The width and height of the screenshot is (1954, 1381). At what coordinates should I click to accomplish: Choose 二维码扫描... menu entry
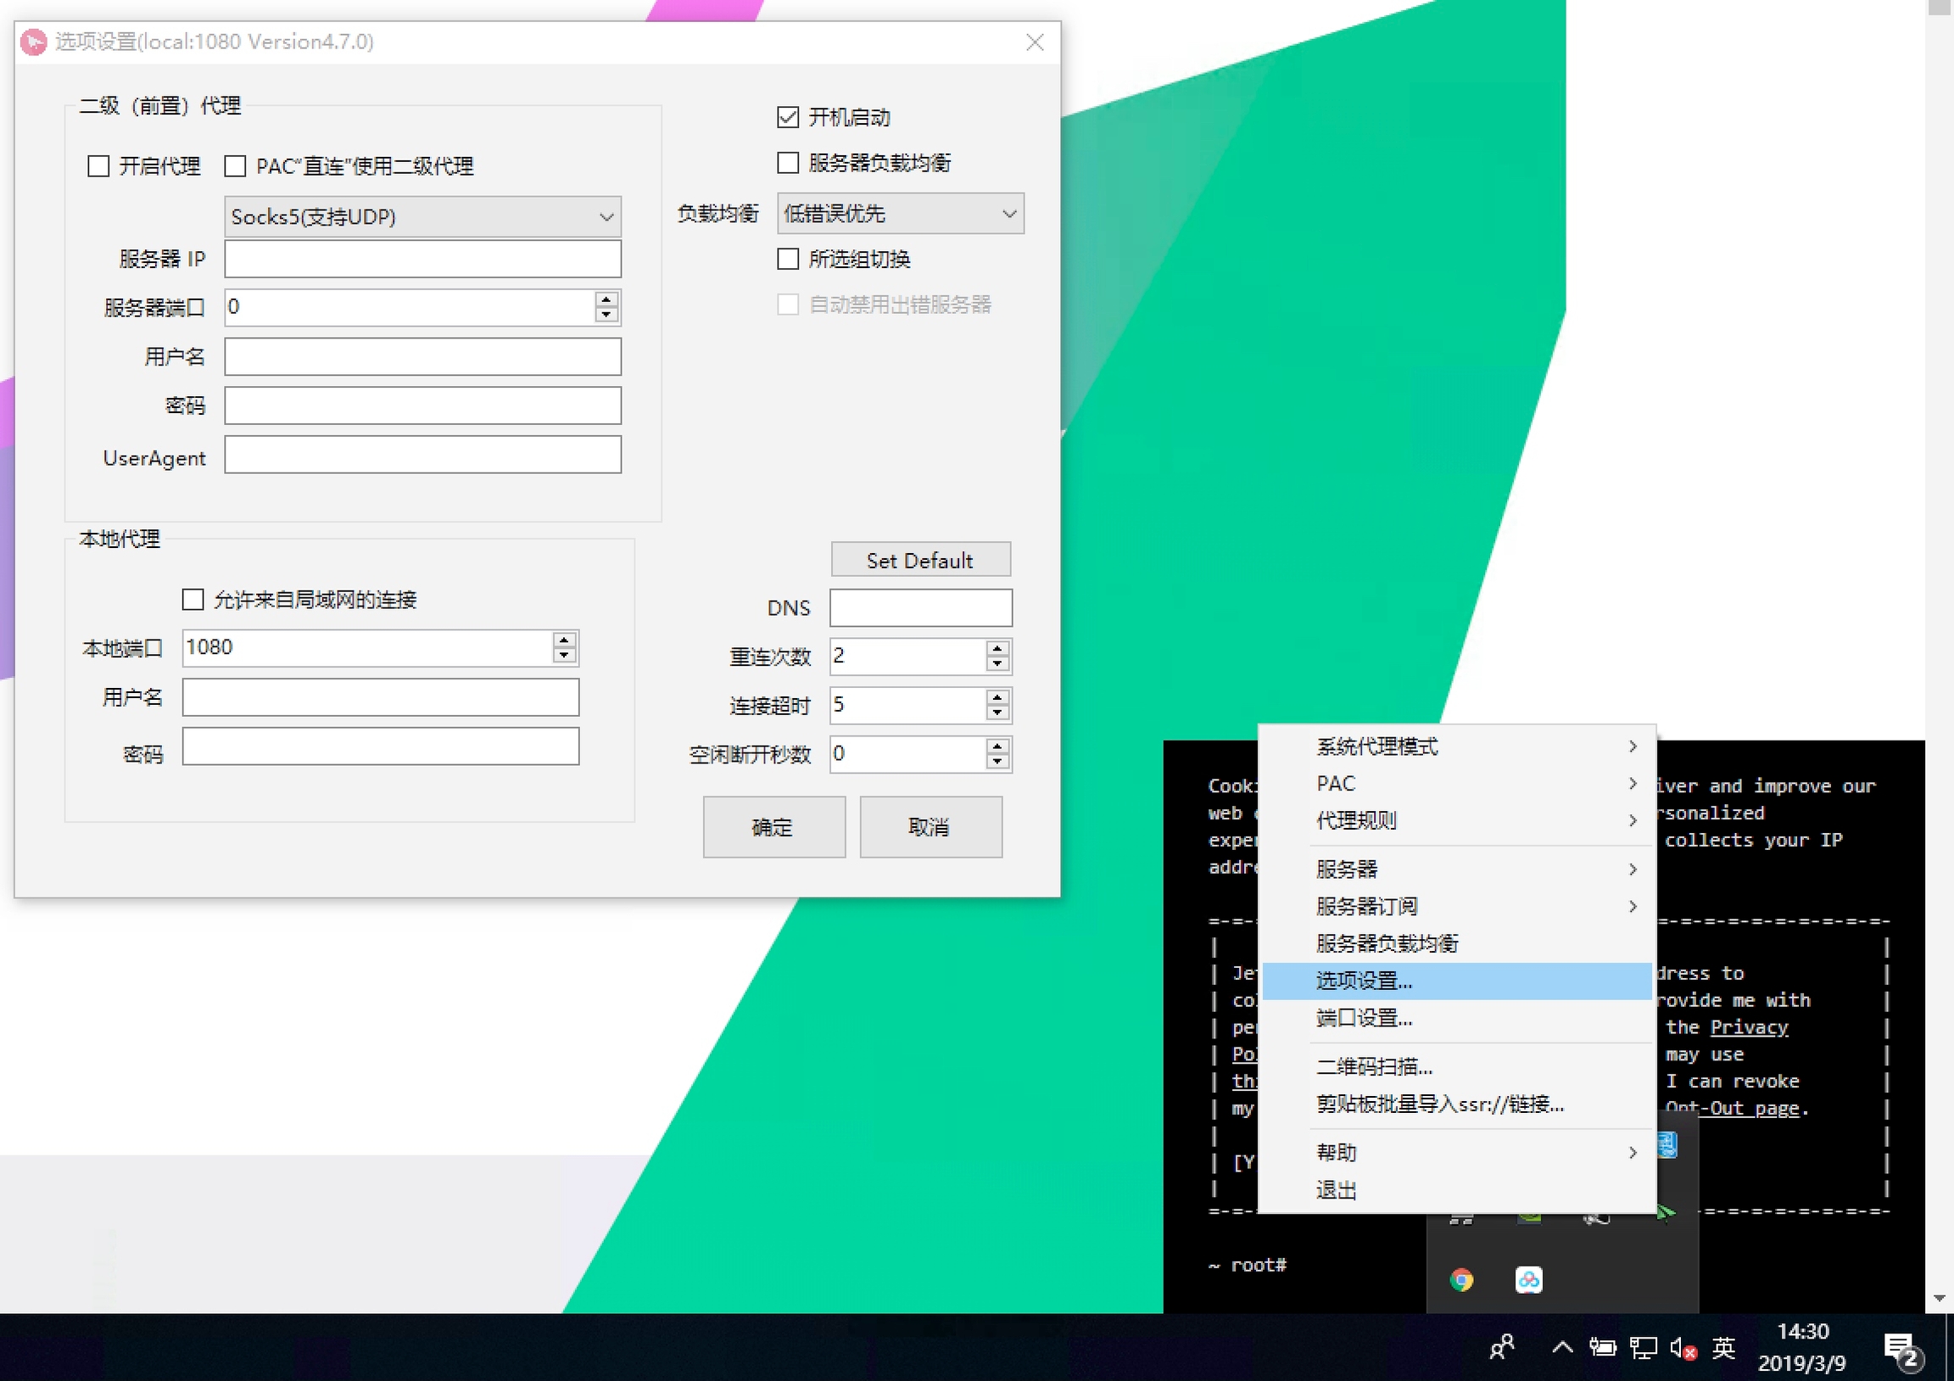[x=1374, y=1067]
